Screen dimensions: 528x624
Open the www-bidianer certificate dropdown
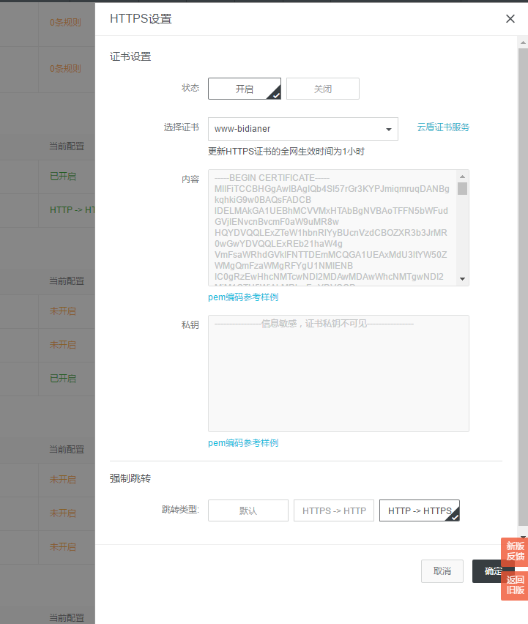tap(302, 129)
